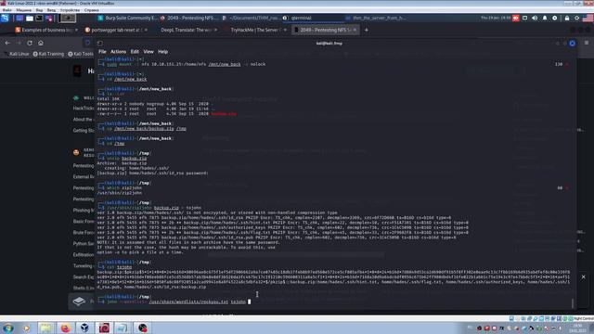Click the US flag keyboard layout indicator
The image size is (594, 334).
[588, 18]
